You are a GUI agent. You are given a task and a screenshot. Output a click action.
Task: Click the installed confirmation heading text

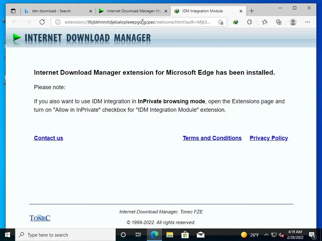pyautogui.click(x=154, y=72)
